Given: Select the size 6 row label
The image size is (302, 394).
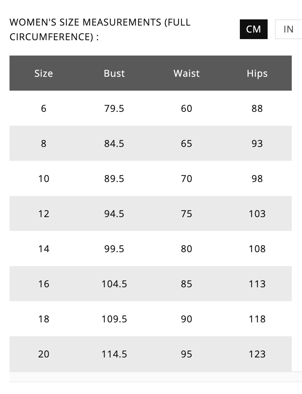Looking at the screenshot, I should [44, 109].
